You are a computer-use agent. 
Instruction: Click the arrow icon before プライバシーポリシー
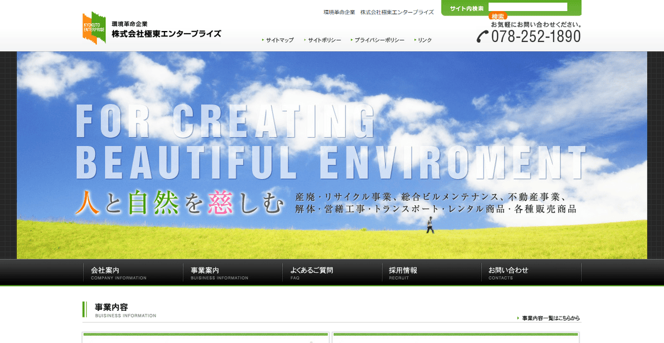point(351,40)
